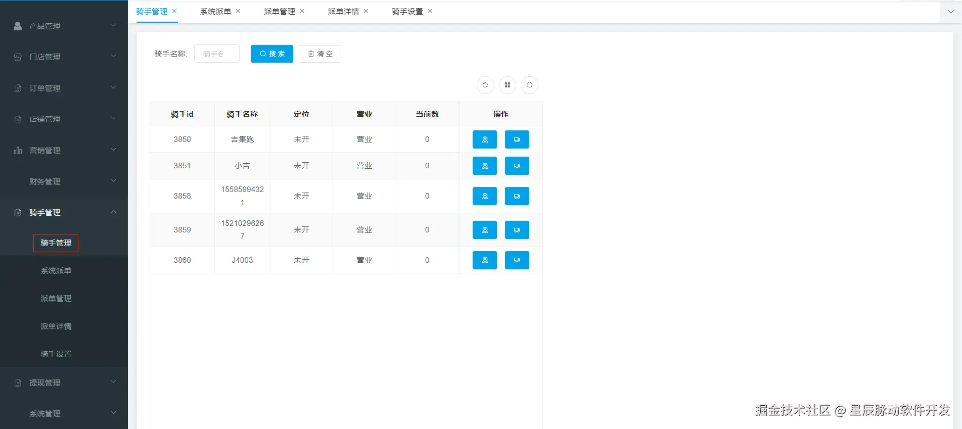Switch to the 骑手设置 tab
Screen dimensions: 962x429
407,11
